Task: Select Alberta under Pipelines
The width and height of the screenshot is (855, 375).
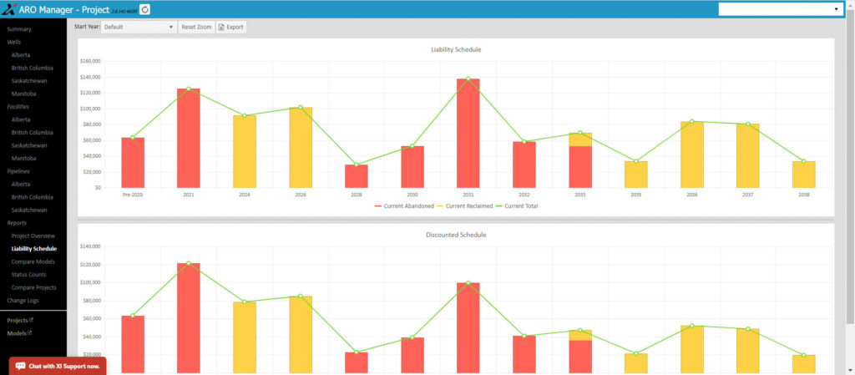Action: (21, 185)
